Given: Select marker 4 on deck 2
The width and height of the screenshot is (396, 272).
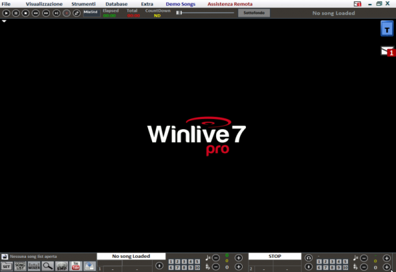Looking at the screenshot, I should pos(338,262).
